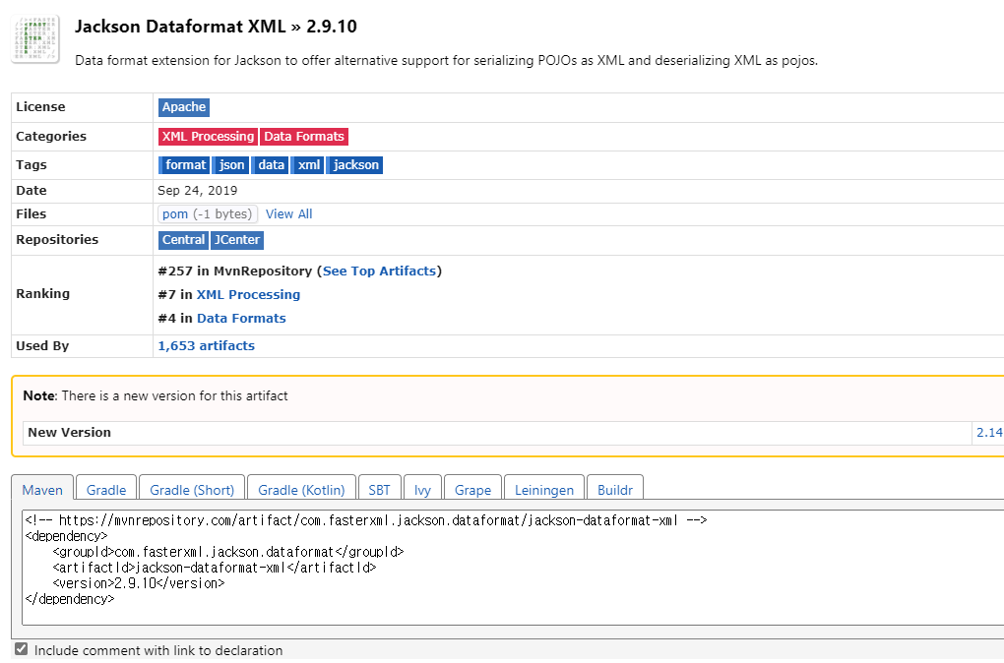Open See Top Artifacts link
This screenshot has height=663, width=1004.
tap(379, 271)
